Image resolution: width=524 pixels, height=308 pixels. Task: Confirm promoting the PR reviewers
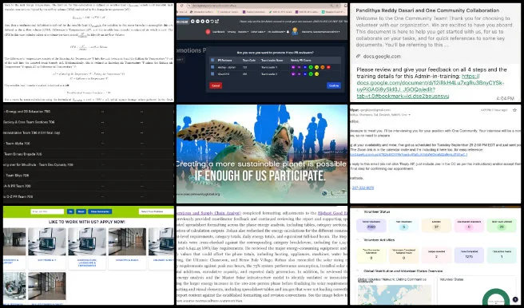(x=334, y=85)
